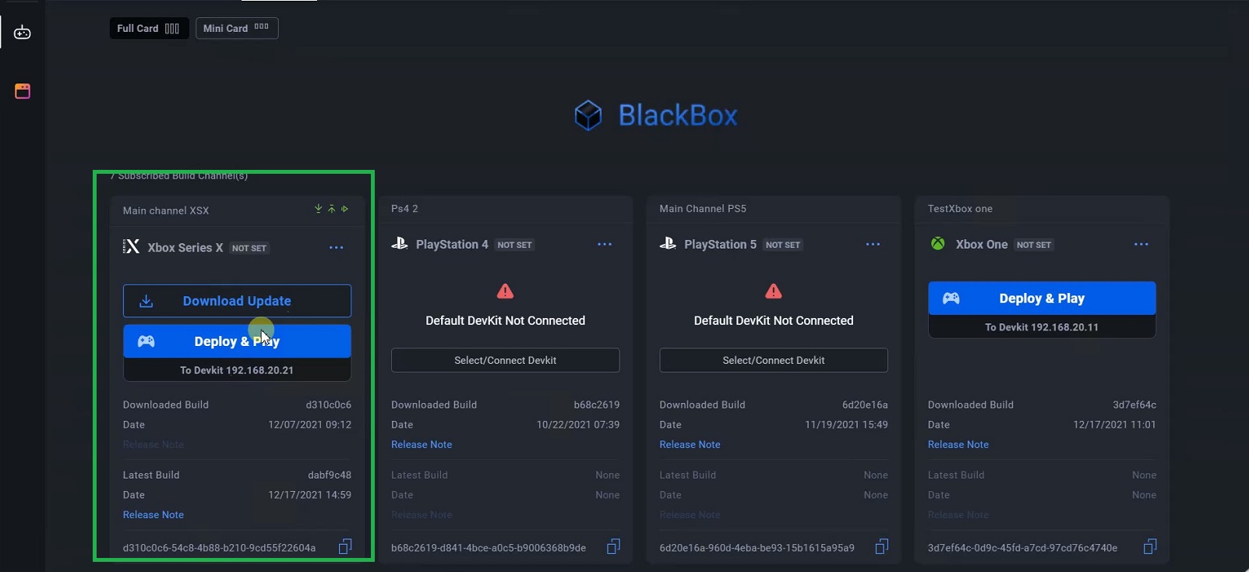Click the PlayStation 5 logo icon
The image size is (1249, 572).
coord(668,244)
